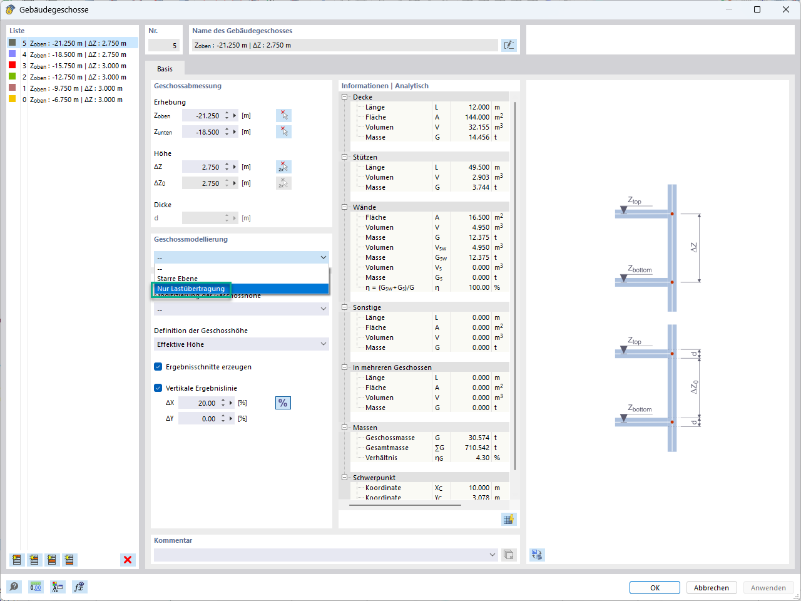
Task: Click the ΔX spinner arrows
Action: [223, 403]
